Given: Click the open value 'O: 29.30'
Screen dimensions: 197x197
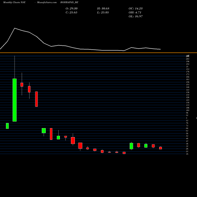Looking at the screenshot, I should (72, 8).
